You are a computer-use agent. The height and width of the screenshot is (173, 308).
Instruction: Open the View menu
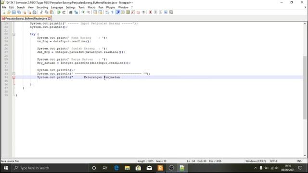(x=31, y=7)
